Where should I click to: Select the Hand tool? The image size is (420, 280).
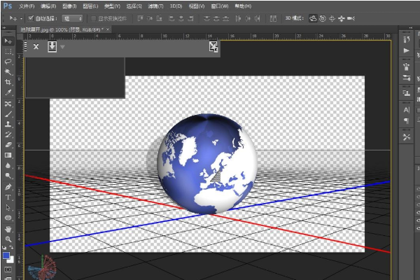(x=8, y=229)
